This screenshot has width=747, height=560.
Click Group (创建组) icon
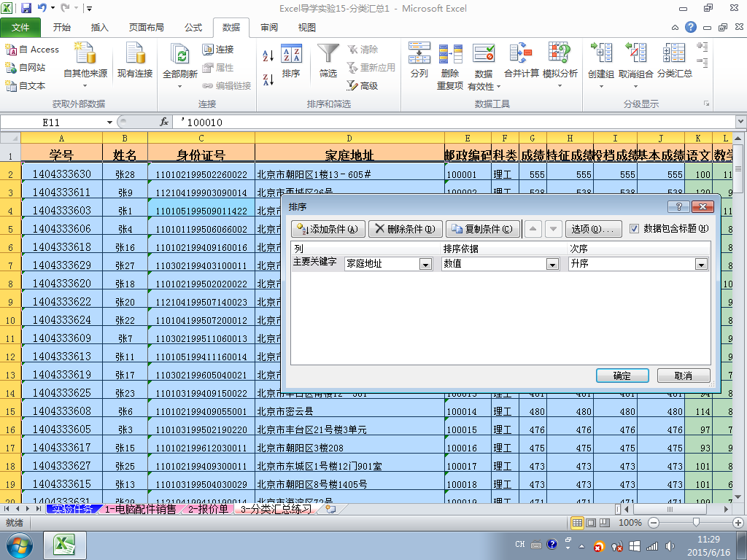(x=601, y=53)
